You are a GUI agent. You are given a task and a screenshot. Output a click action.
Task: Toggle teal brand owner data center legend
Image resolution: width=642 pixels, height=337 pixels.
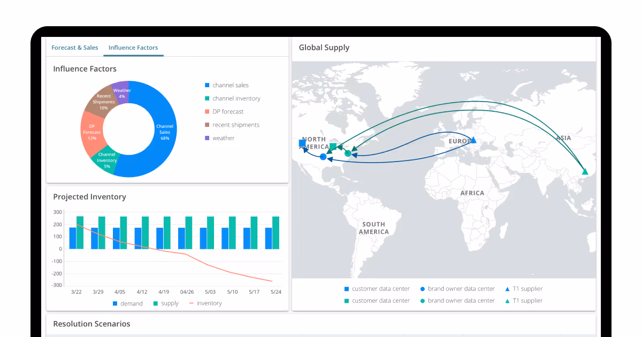[457, 301]
